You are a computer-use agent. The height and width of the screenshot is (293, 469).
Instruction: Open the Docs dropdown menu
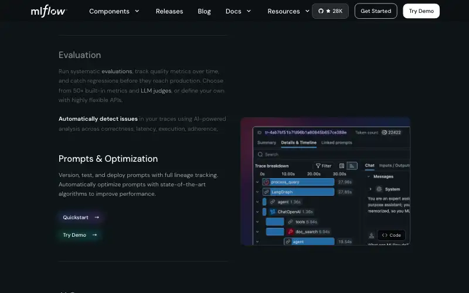click(238, 11)
